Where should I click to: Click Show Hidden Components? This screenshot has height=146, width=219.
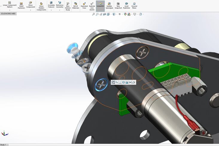coord(41,6)
